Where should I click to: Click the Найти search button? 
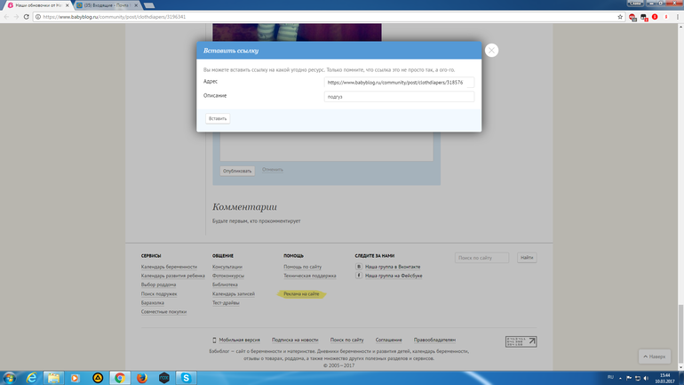(527, 258)
